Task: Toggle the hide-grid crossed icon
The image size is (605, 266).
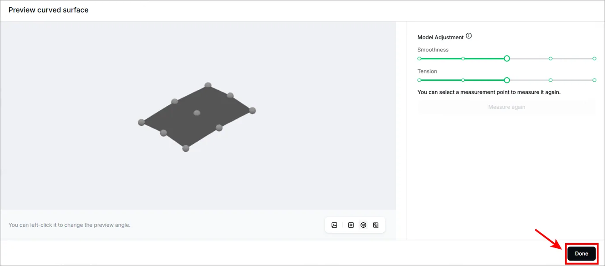Action: click(x=376, y=225)
